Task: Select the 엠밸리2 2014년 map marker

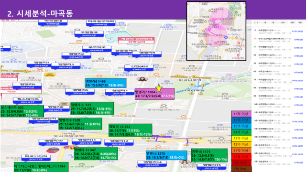Action: 76,55
